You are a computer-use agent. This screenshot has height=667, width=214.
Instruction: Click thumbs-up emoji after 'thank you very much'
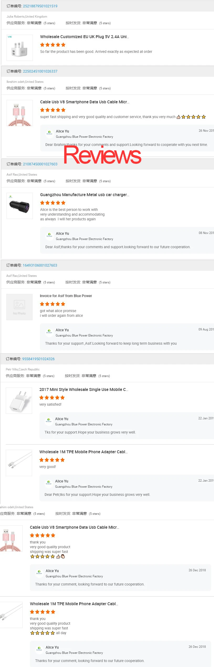pyautogui.click(x=179, y=117)
